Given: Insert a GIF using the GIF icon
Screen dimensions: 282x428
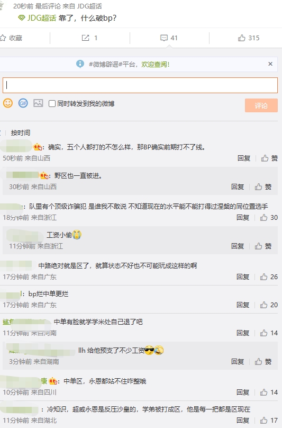Looking at the screenshot, I should pyautogui.click(x=23, y=103).
